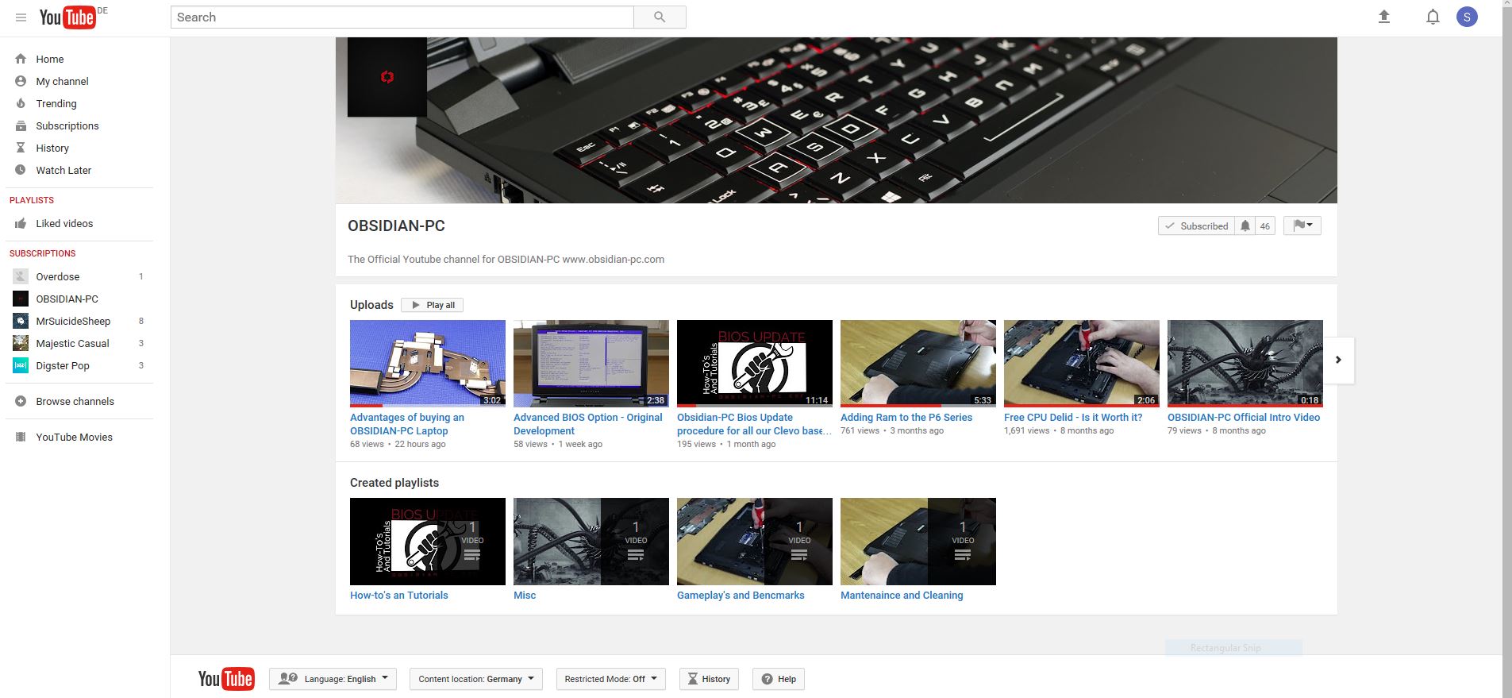Screen dimensions: 1512x698
Task: Click the YouTube logo in footer
Action: point(226,679)
